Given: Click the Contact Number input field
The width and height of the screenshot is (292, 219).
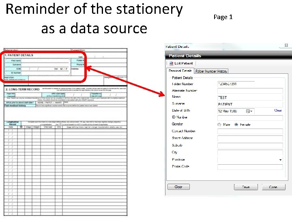Looking at the screenshot, I should [250, 131].
